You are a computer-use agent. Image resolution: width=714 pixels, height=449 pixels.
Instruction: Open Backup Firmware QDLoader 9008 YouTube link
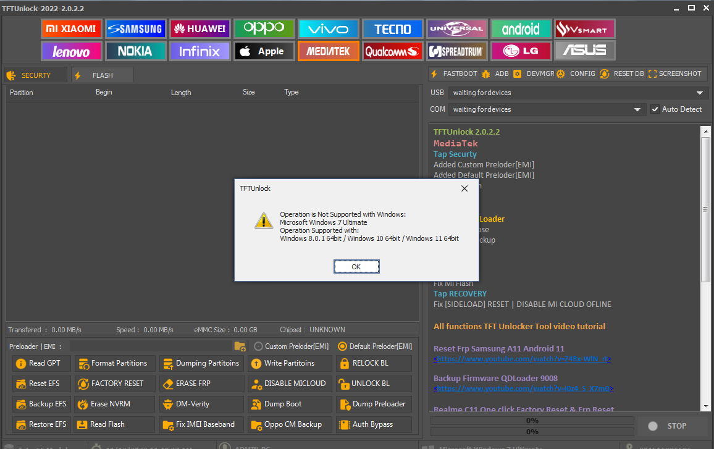click(523, 389)
